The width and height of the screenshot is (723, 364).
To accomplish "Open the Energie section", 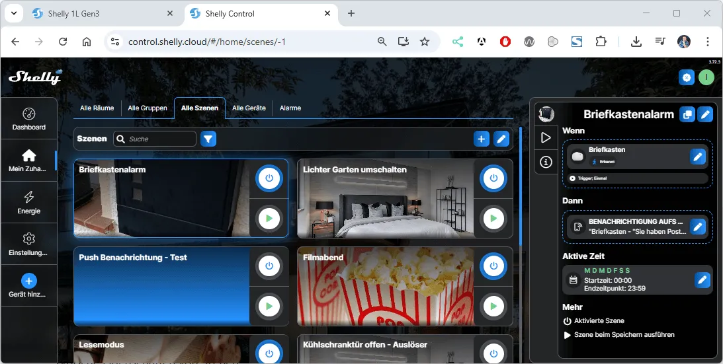I will pyautogui.click(x=28, y=203).
